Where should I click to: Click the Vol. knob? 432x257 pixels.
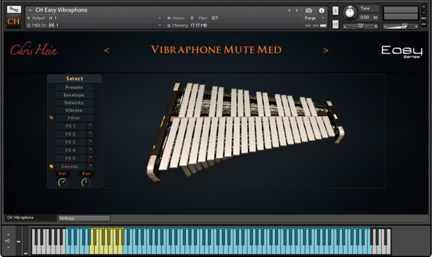point(62,182)
